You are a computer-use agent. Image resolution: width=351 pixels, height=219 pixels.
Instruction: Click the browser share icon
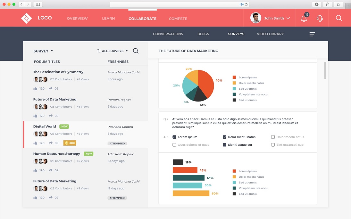point(328,4)
